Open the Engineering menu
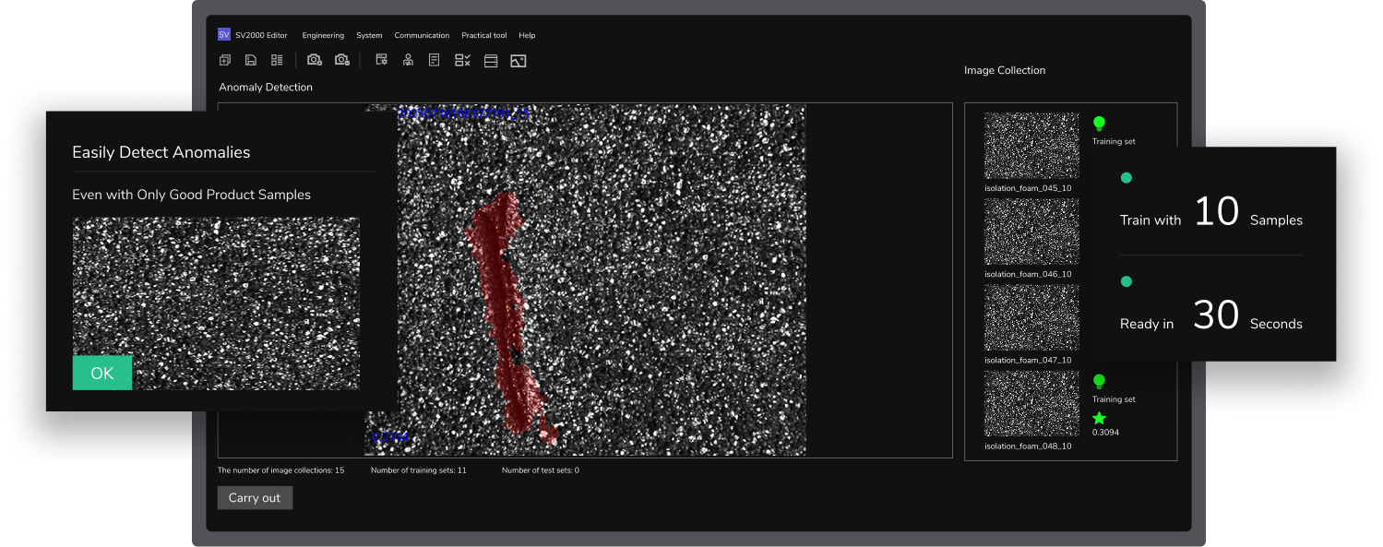The image size is (1383, 547). coord(323,36)
